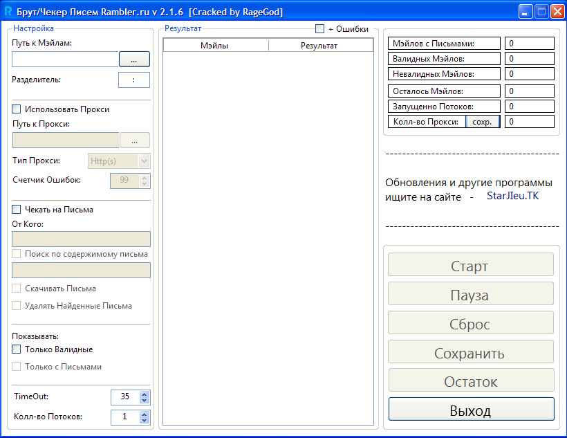Image resolution: width=567 pixels, height=438 pixels.
Task: Enable 'Только Валидные' checkbox
Action: [x=17, y=349]
